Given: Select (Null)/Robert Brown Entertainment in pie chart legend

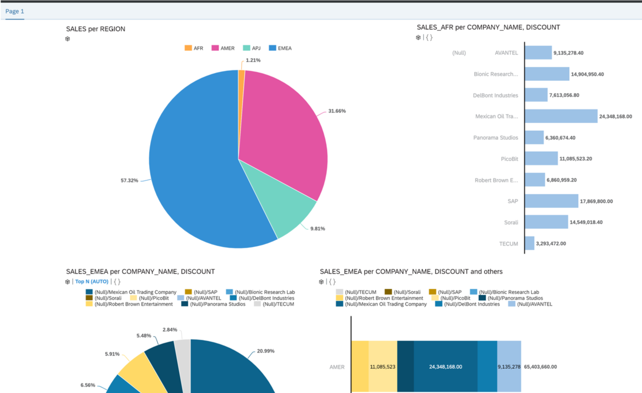Looking at the screenshot, I should [x=129, y=304].
